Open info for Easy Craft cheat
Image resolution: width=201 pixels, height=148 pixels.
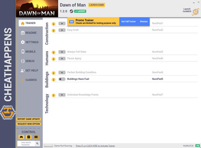[53, 30]
